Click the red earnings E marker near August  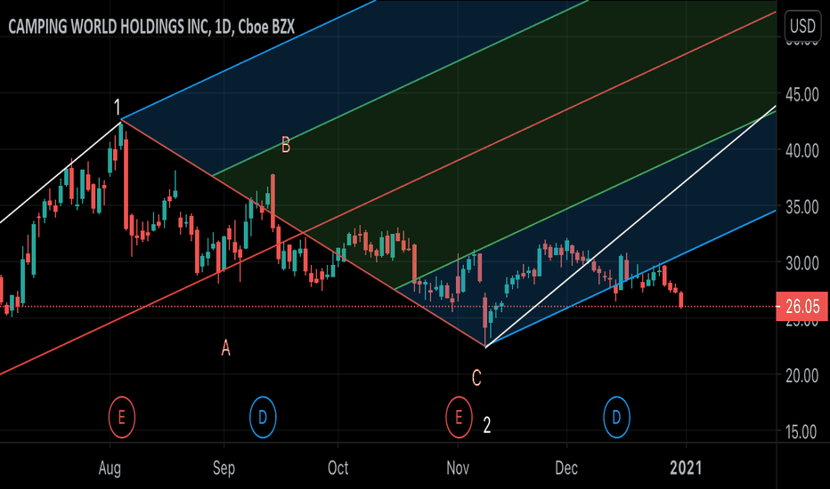point(122,417)
